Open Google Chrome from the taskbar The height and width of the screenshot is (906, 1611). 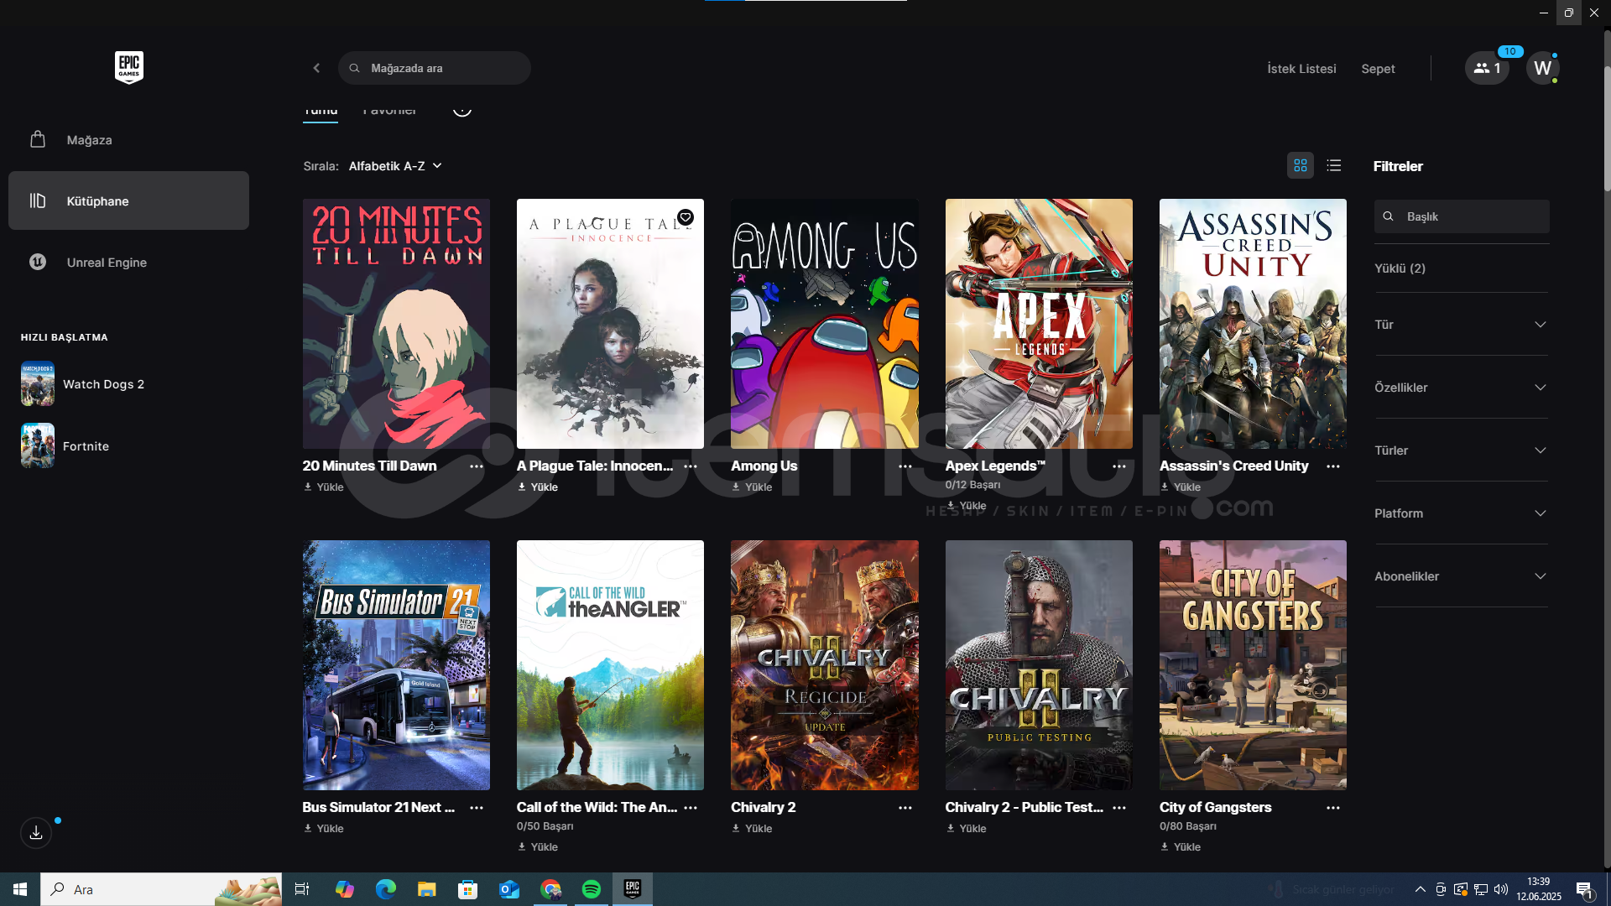tap(550, 889)
